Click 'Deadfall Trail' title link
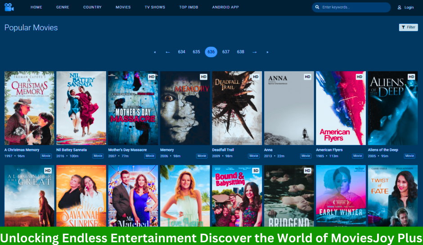423x245 pixels. pos(223,150)
